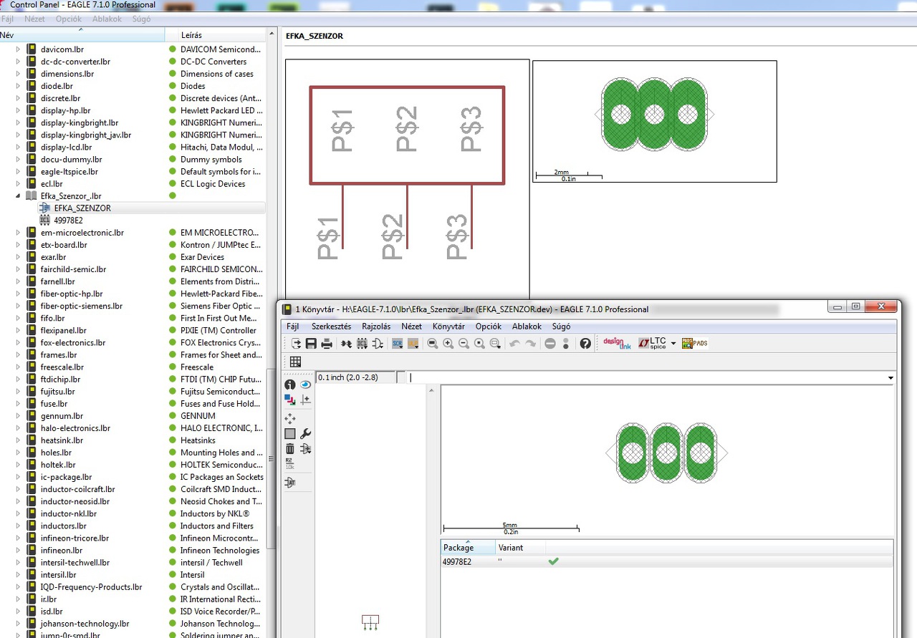Open help with the question mark icon

(585, 344)
